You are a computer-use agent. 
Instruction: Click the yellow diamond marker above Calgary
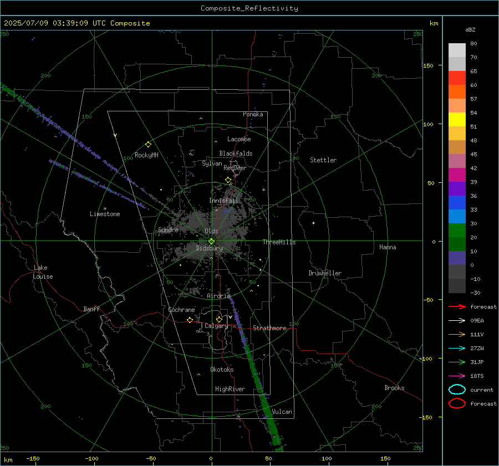click(219, 319)
